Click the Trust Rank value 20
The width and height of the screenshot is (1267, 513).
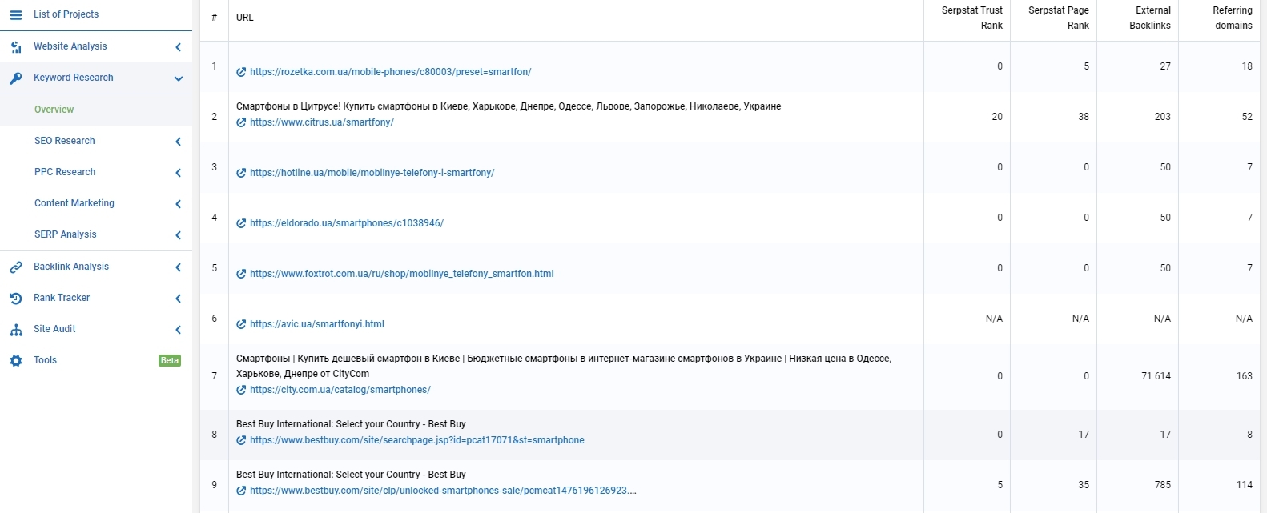coord(997,117)
